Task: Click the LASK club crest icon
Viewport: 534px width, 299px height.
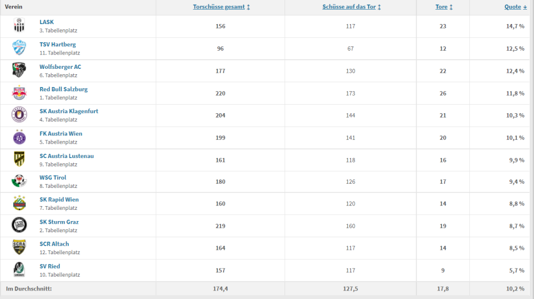Action: coord(19,26)
